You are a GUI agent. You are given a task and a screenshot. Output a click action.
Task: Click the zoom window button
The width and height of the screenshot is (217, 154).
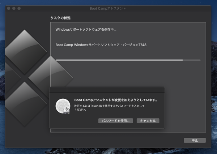pos(19,8)
